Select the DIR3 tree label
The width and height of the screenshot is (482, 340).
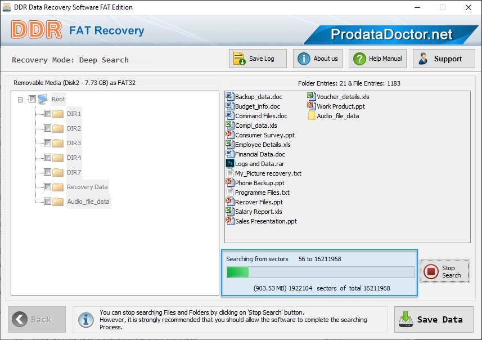[x=74, y=143]
